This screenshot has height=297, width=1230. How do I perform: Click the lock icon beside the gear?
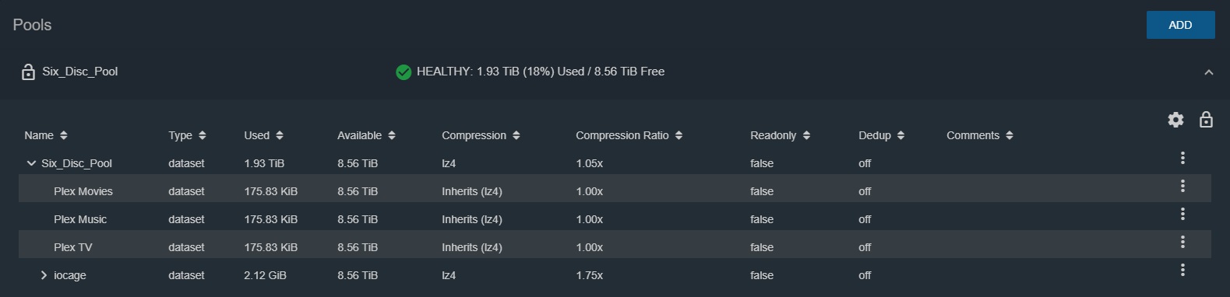1206,119
